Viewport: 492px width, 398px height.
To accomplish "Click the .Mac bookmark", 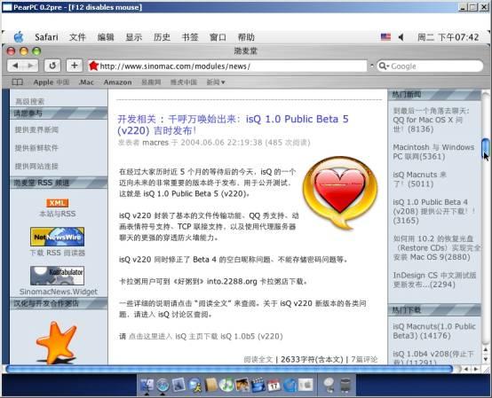I will click(86, 82).
